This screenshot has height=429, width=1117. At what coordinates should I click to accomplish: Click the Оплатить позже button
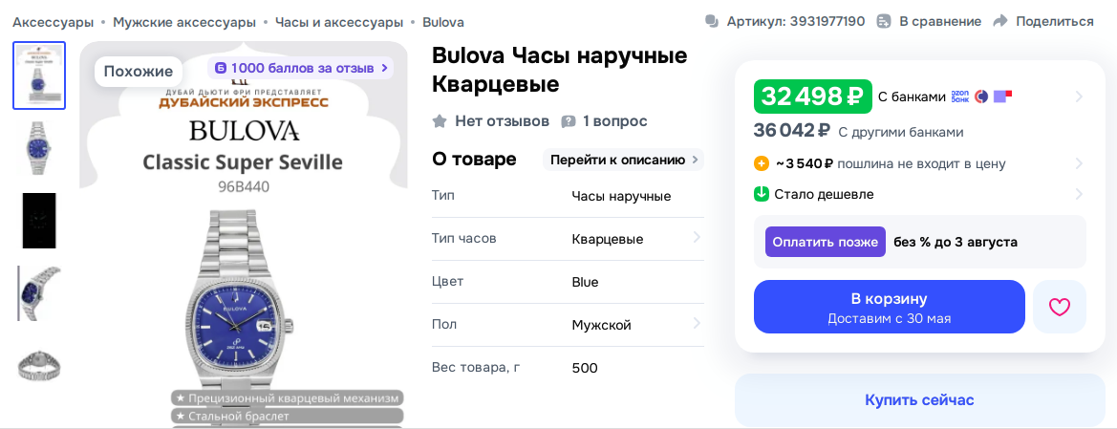click(825, 242)
